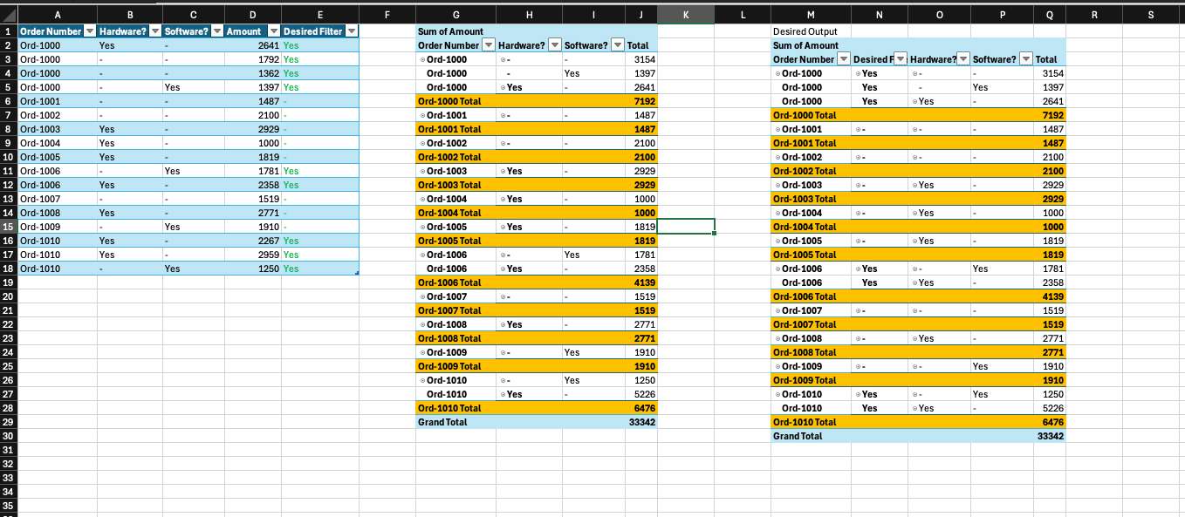Click 'Sum of Amount' in column G
Screen dimensions: 1185x517
point(450,31)
